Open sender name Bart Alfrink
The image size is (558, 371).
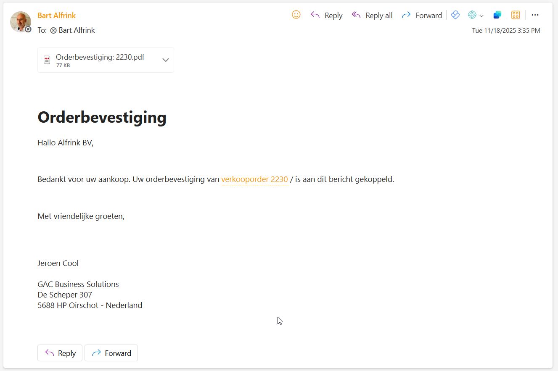[57, 16]
